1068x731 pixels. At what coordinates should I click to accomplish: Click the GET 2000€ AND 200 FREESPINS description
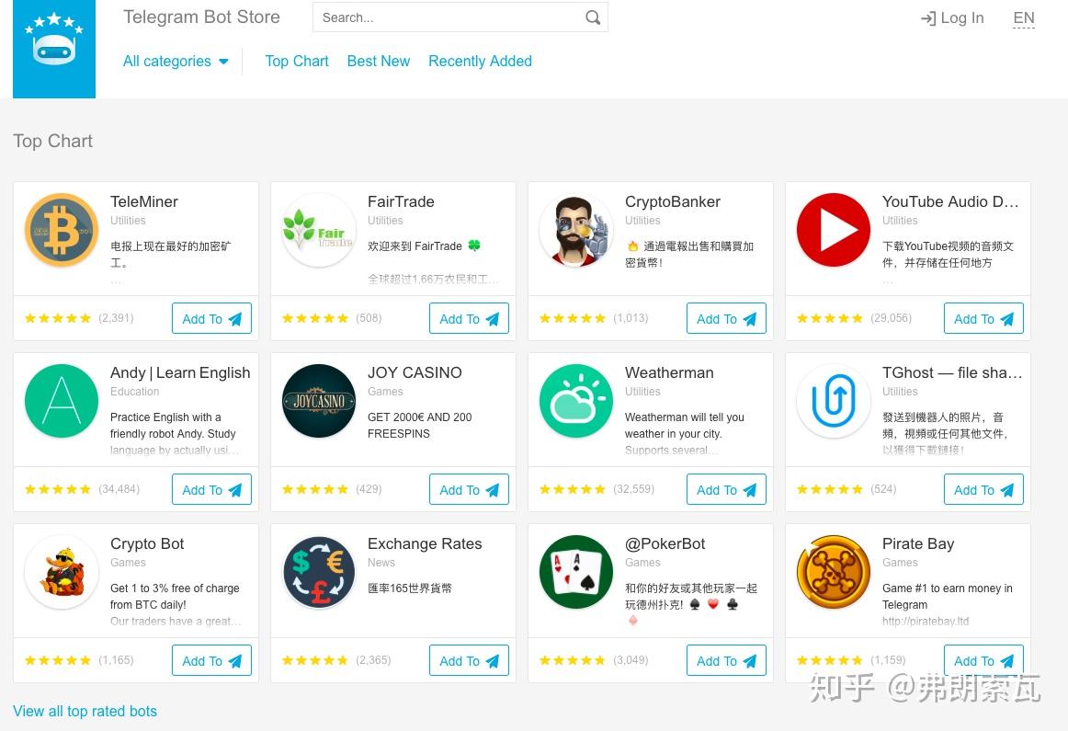(x=419, y=425)
